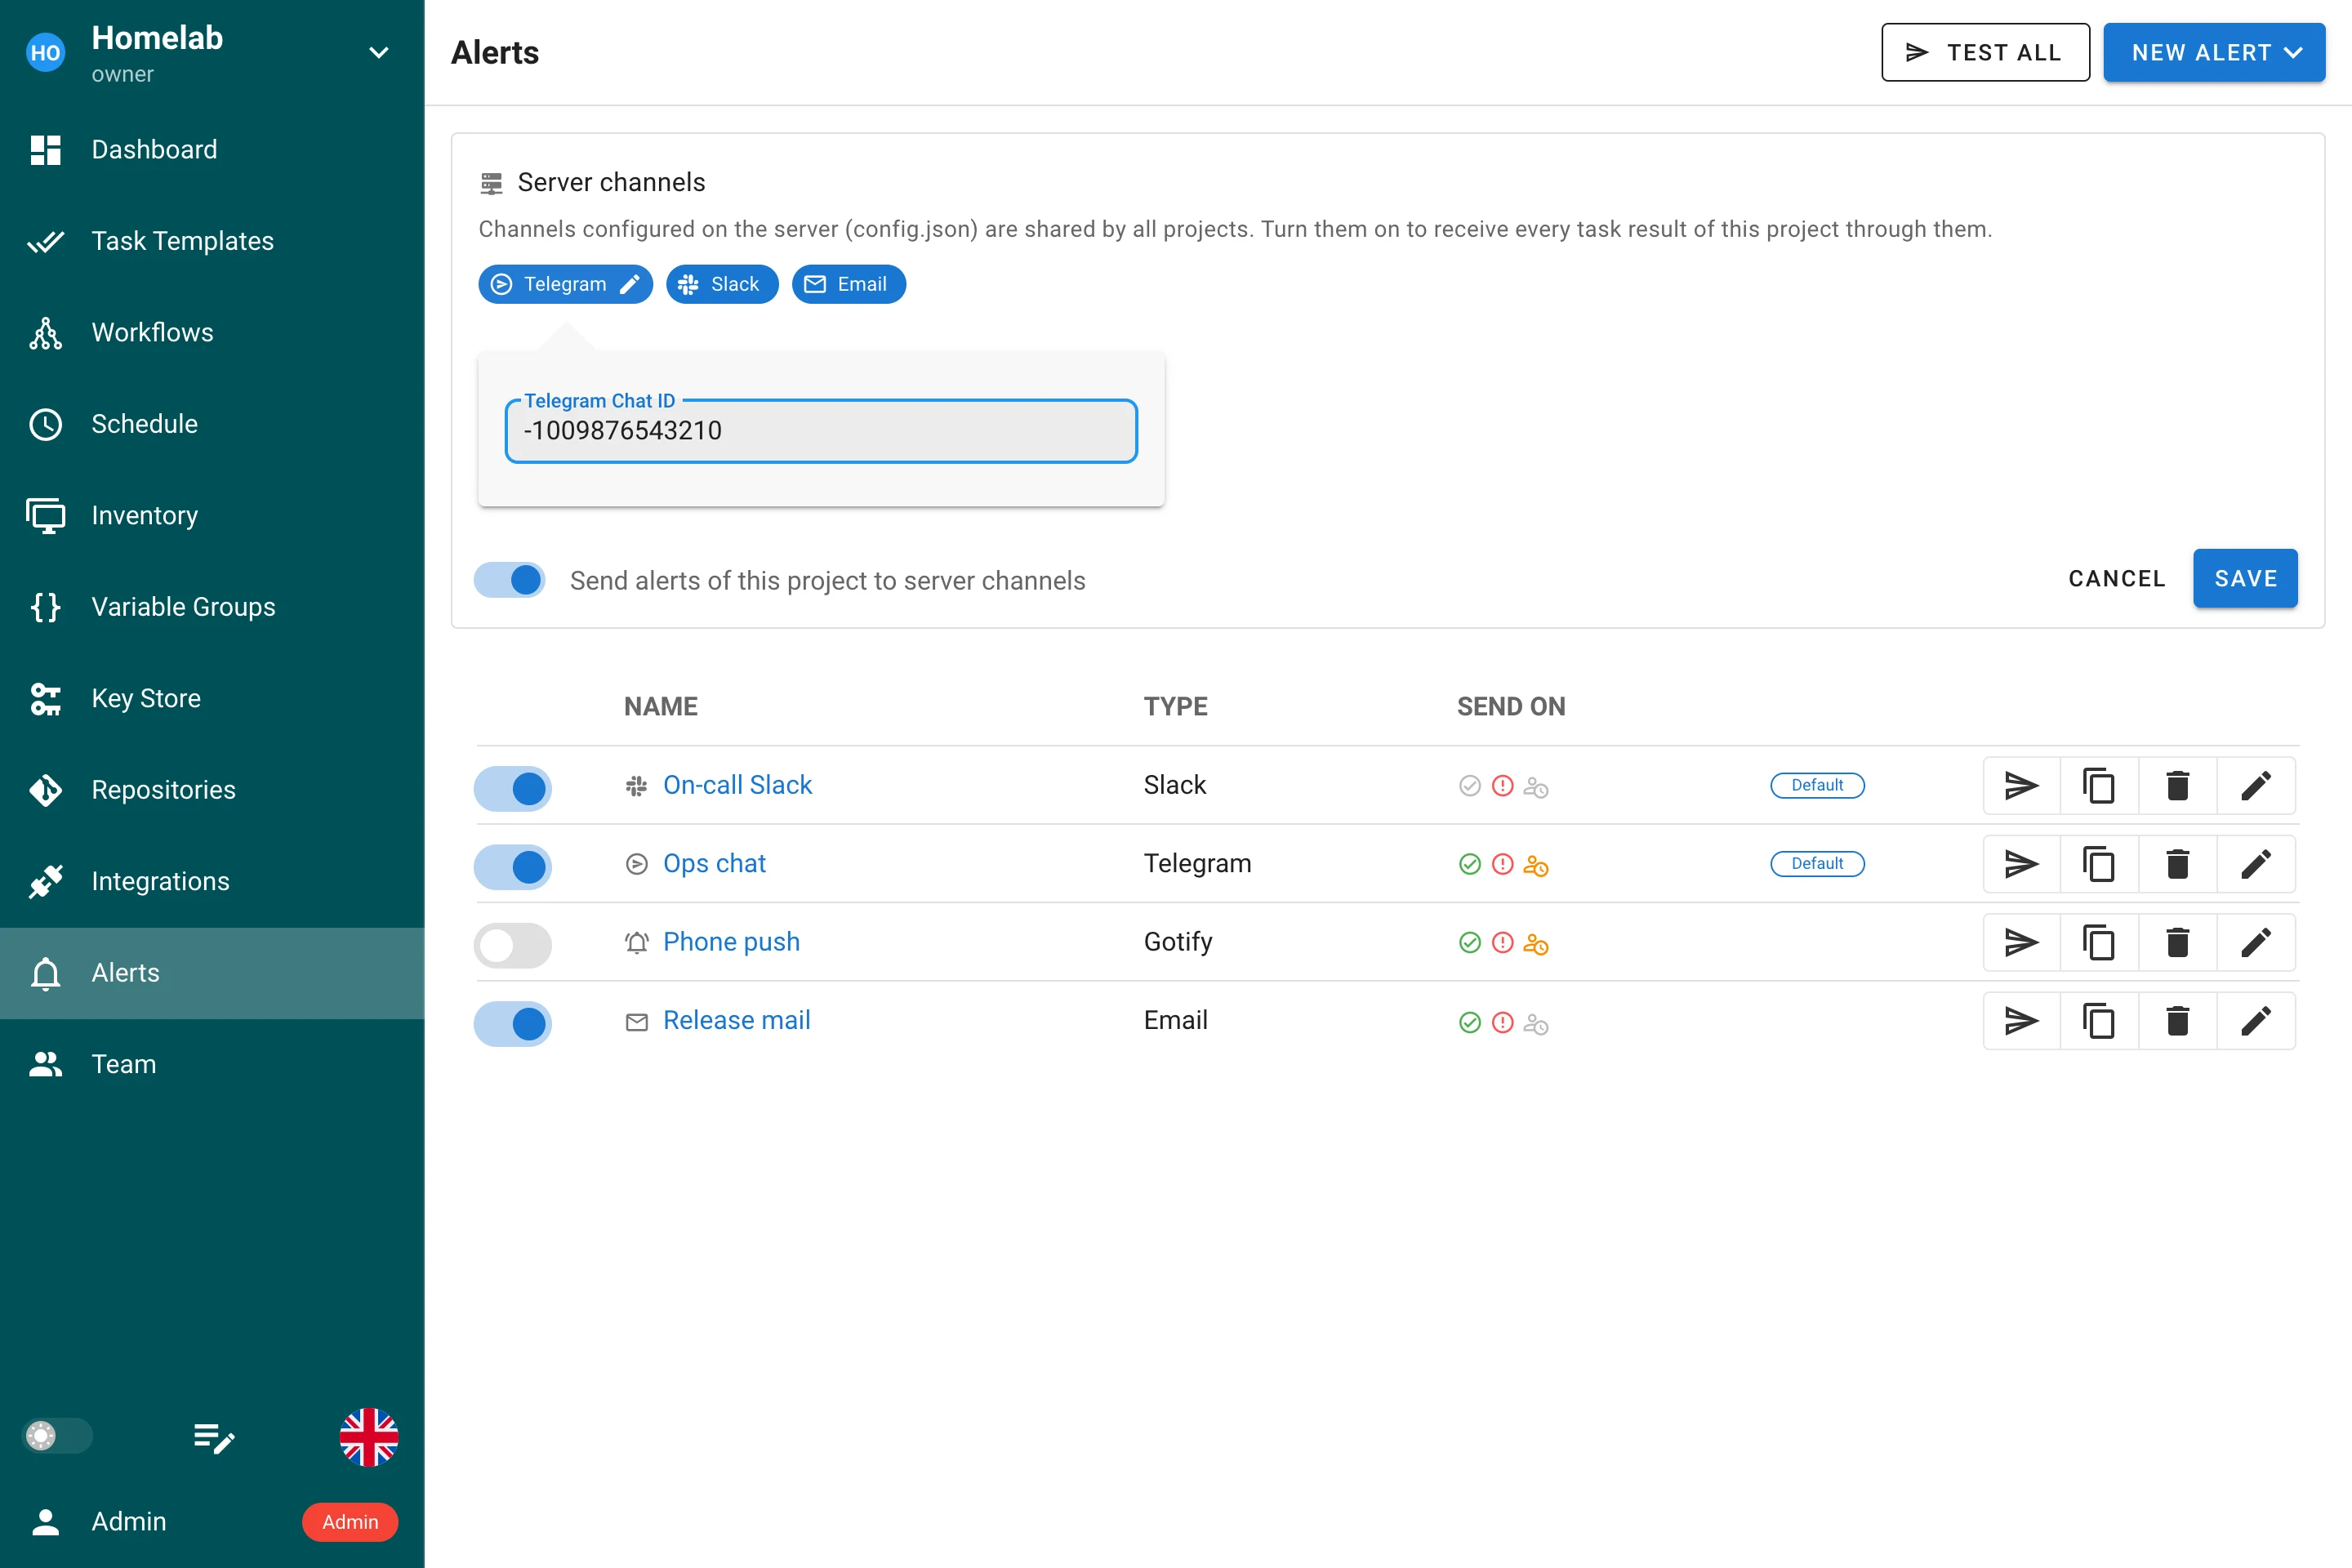The image size is (2352, 1568).
Task: Go to Variable Groups page
Action: click(212, 607)
